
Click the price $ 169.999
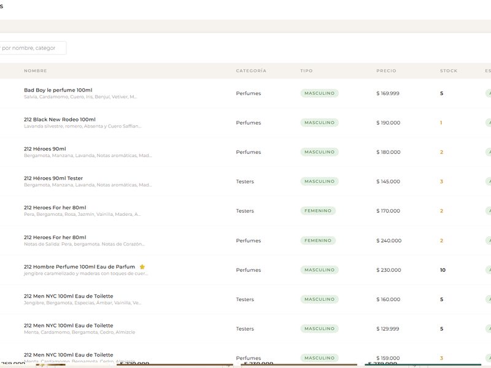pos(388,93)
